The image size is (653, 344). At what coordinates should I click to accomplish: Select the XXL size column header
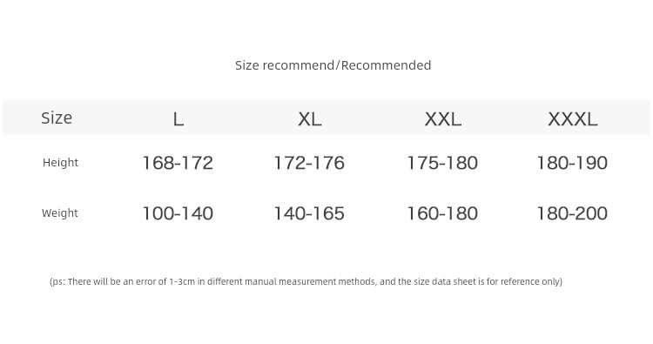(442, 119)
